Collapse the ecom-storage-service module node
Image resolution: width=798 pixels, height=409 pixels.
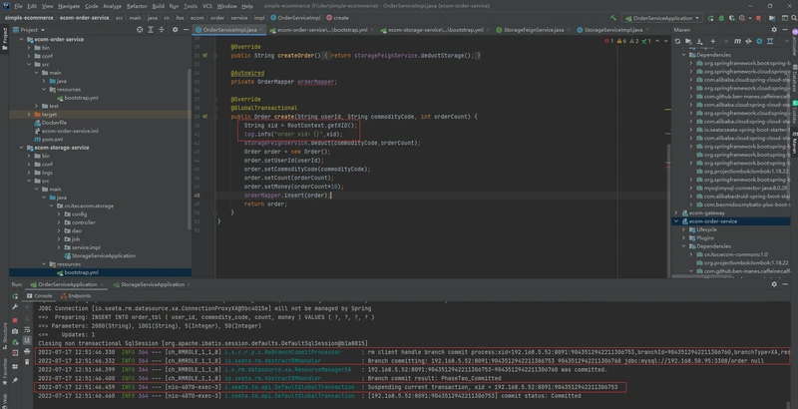[21, 148]
